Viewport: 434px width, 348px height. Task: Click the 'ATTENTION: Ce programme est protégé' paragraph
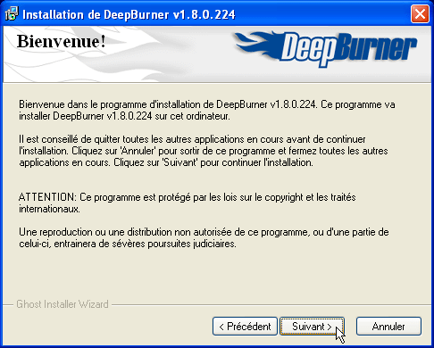[188, 203]
